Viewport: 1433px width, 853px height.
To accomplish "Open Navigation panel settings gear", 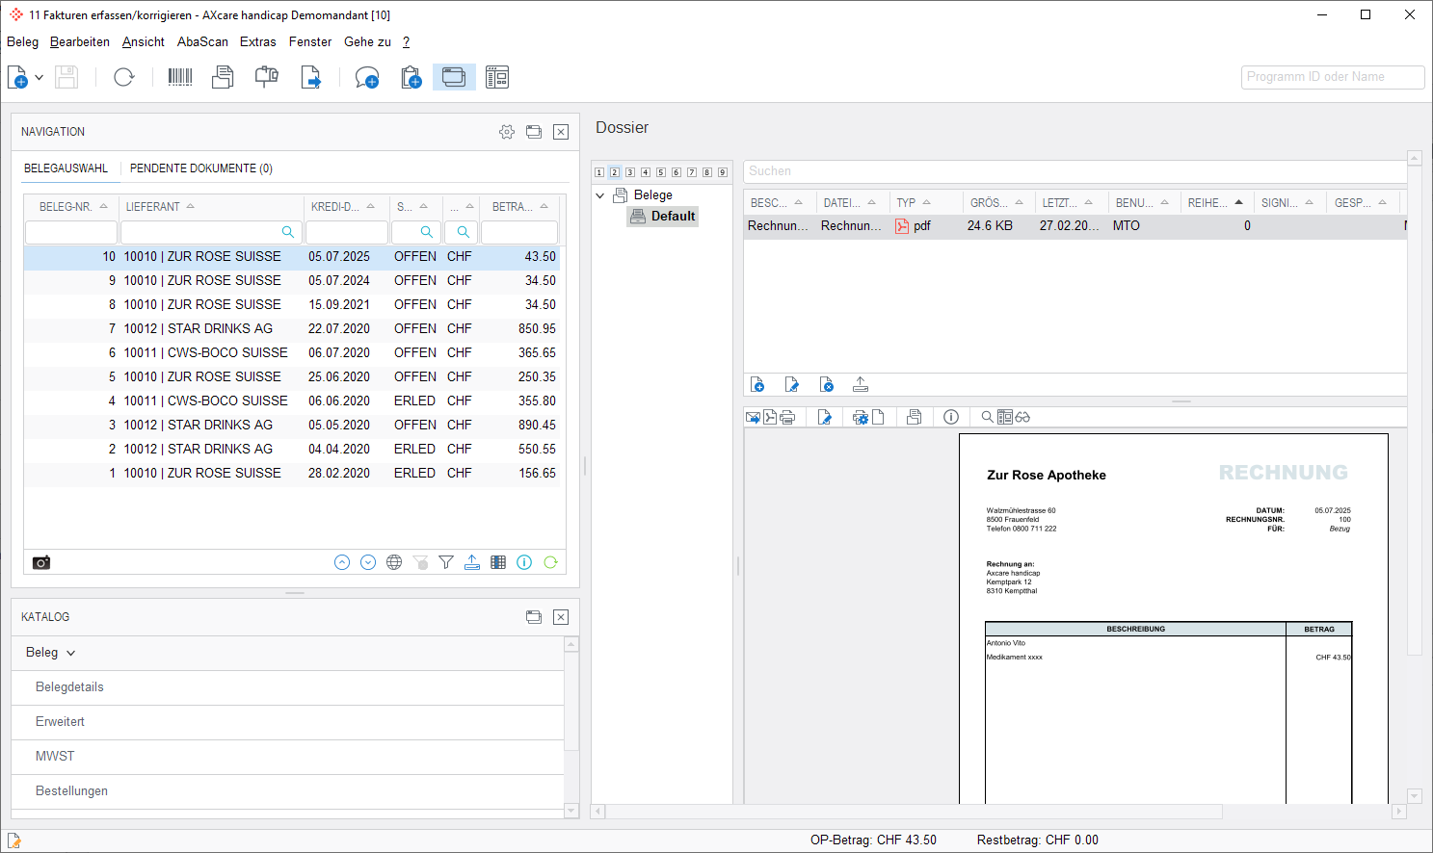I will (507, 132).
